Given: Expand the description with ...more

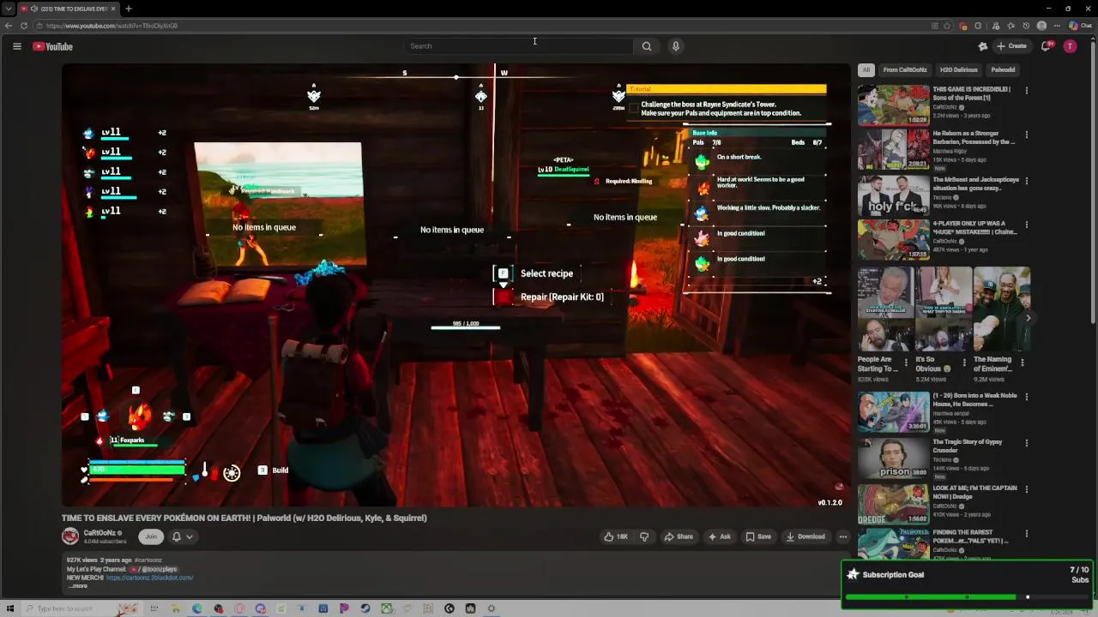Looking at the screenshot, I should [x=77, y=586].
